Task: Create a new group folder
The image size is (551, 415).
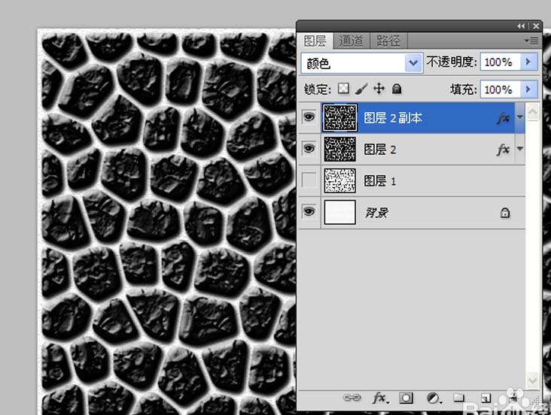Action: point(458,398)
